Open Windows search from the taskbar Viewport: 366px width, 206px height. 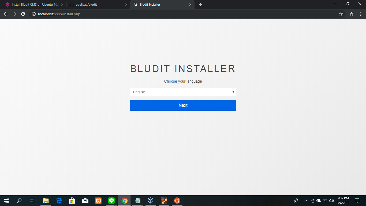click(x=19, y=201)
